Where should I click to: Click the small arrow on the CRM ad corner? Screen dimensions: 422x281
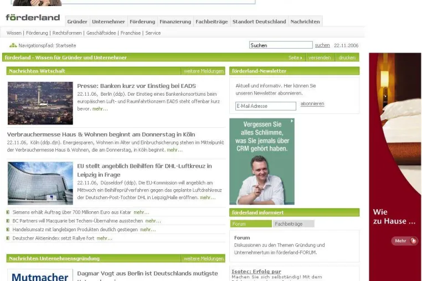(292, 121)
